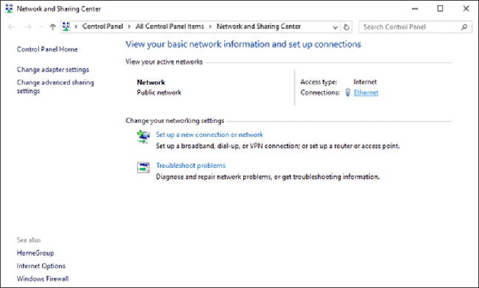Open Internet Options under See also
479x288 pixels.
(41, 266)
